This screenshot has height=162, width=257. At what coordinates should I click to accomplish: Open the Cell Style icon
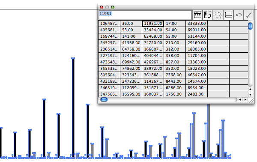point(228,15)
